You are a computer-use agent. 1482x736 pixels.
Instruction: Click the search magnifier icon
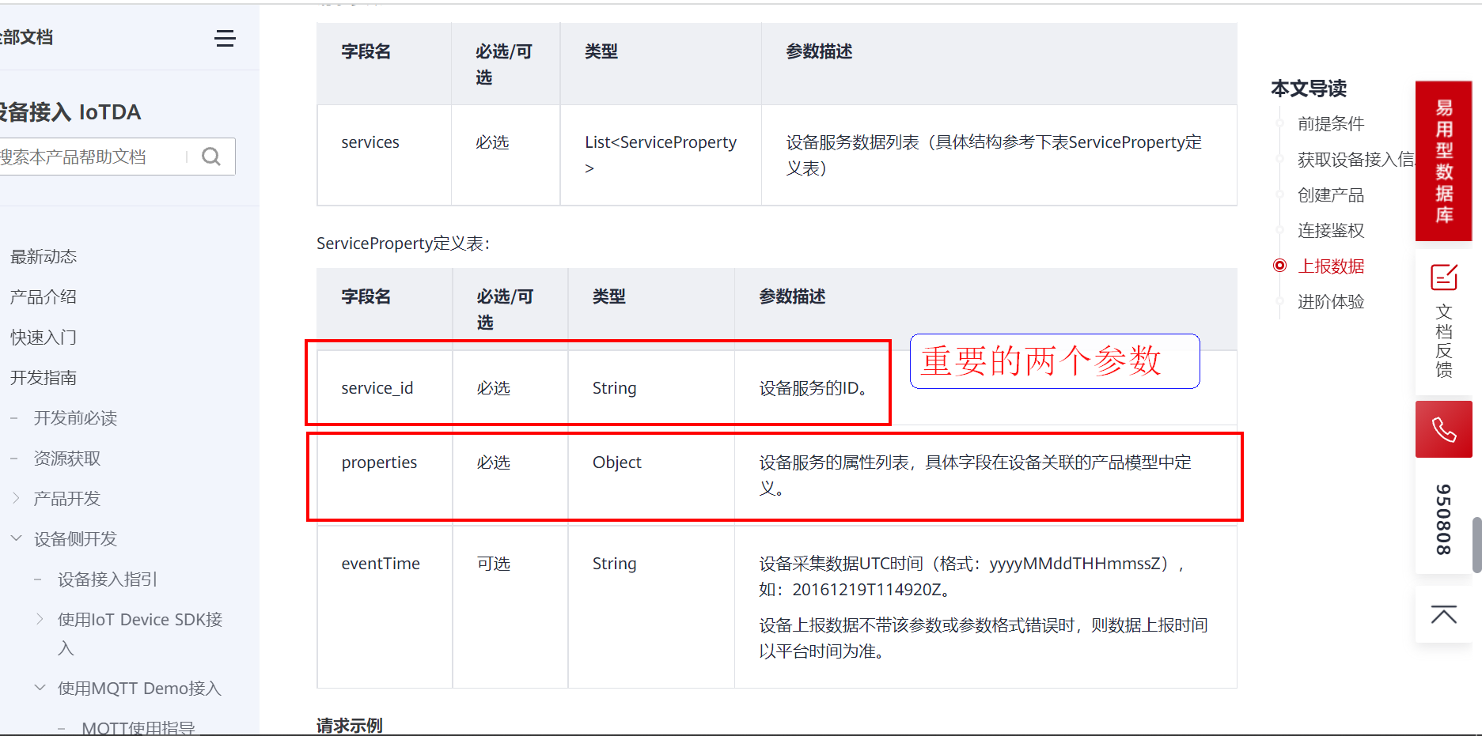(211, 157)
